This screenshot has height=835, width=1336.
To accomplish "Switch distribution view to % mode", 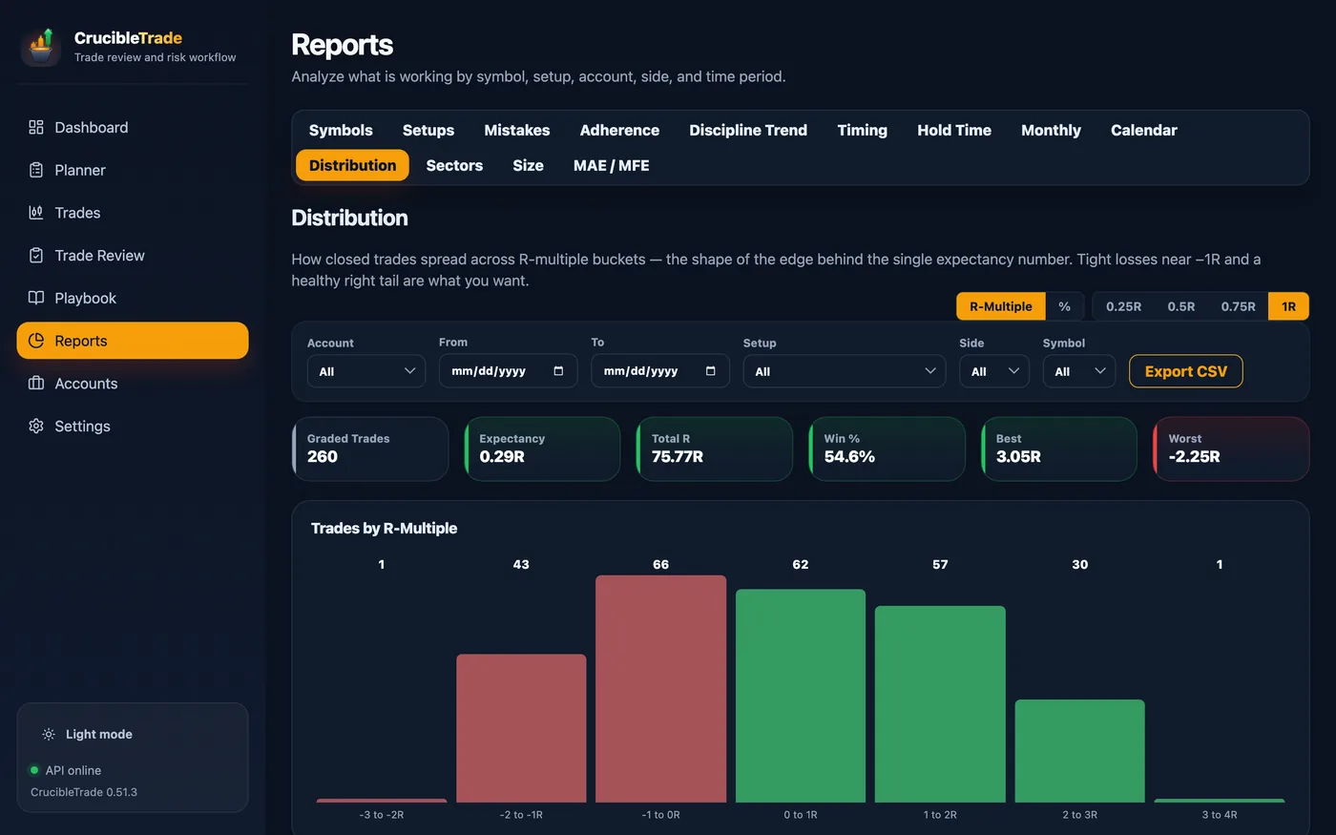I will [1064, 306].
